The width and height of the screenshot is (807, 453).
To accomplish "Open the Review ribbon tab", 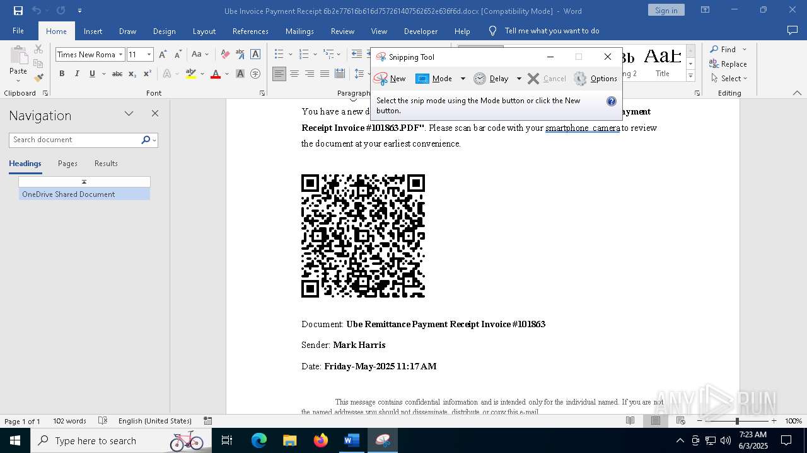I will tap(342, 31).
